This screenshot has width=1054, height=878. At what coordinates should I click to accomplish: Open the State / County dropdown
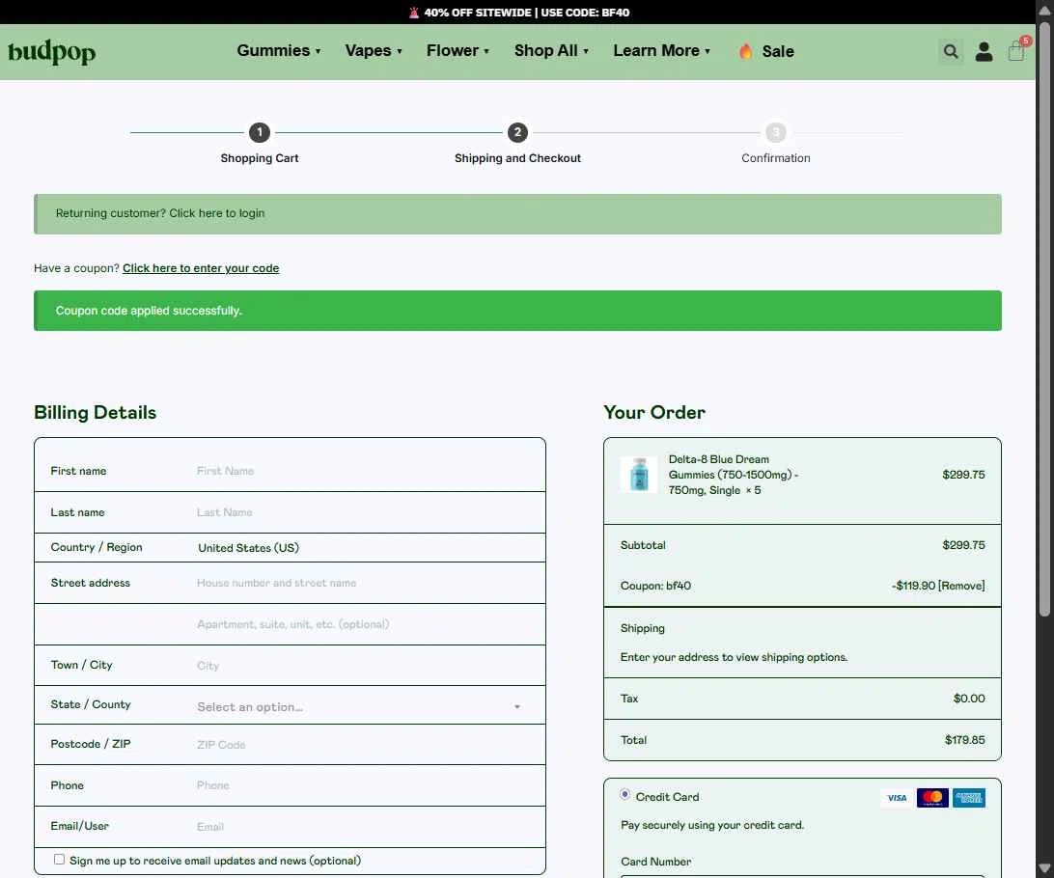click(x=359, y=706)
